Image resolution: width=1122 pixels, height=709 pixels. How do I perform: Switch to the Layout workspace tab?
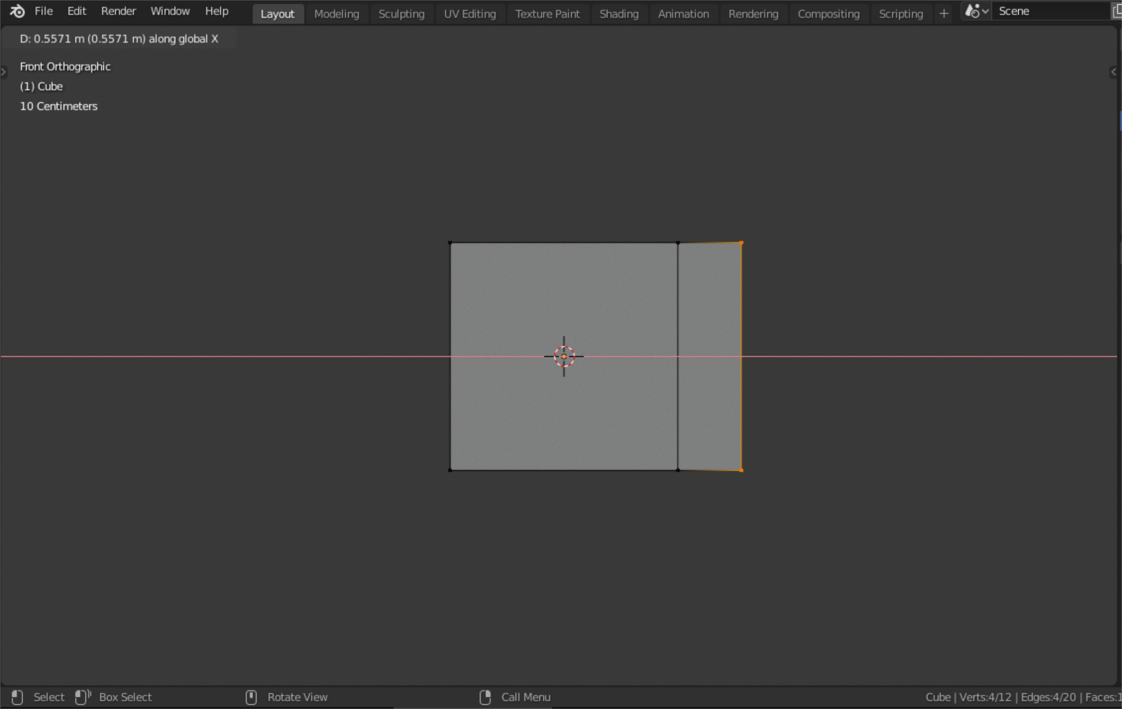[x=278, y=14]
